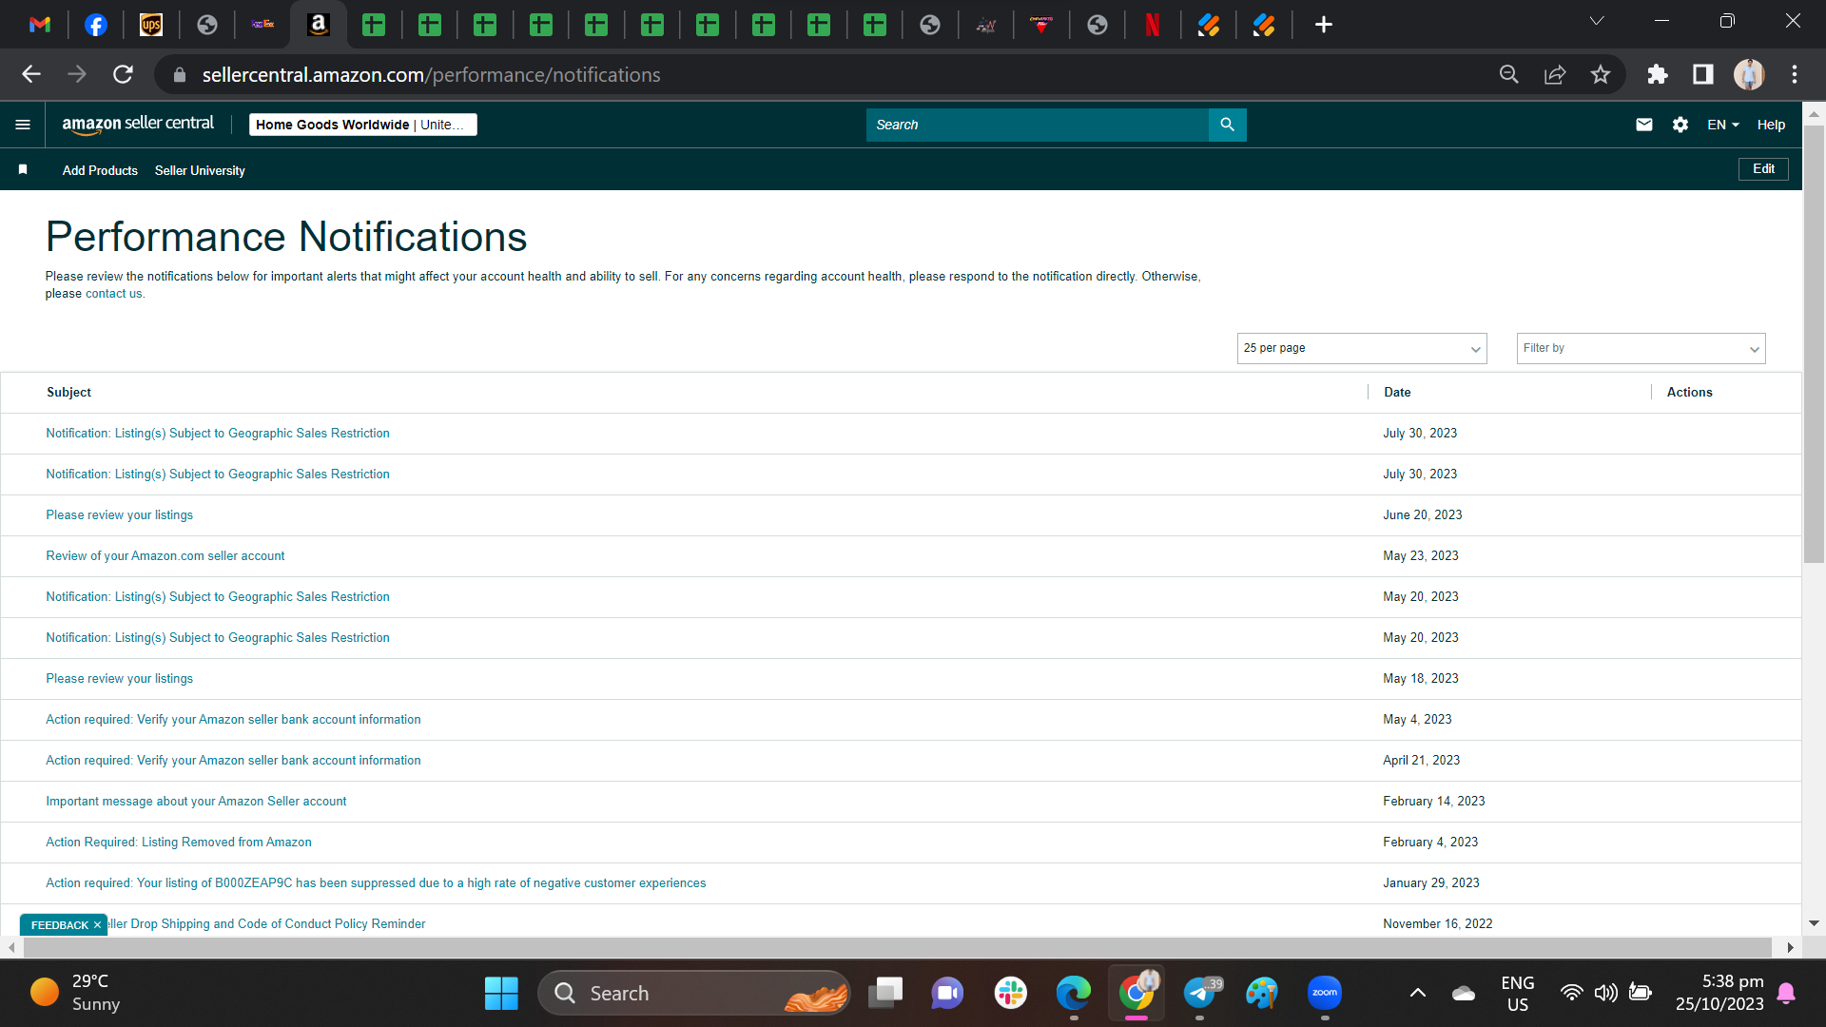This screenshot has width=1826, height=1027.
Task: Open the May 4 bank account verification notice
Action: [233, 720]
